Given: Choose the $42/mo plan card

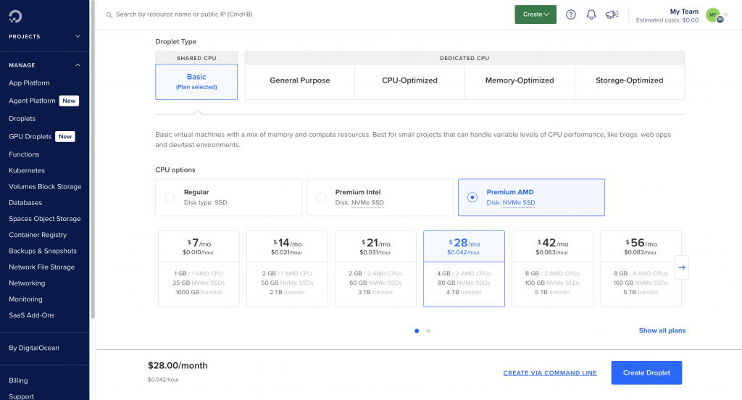Looking at the screenshot, I should click(x=552, y=268).
